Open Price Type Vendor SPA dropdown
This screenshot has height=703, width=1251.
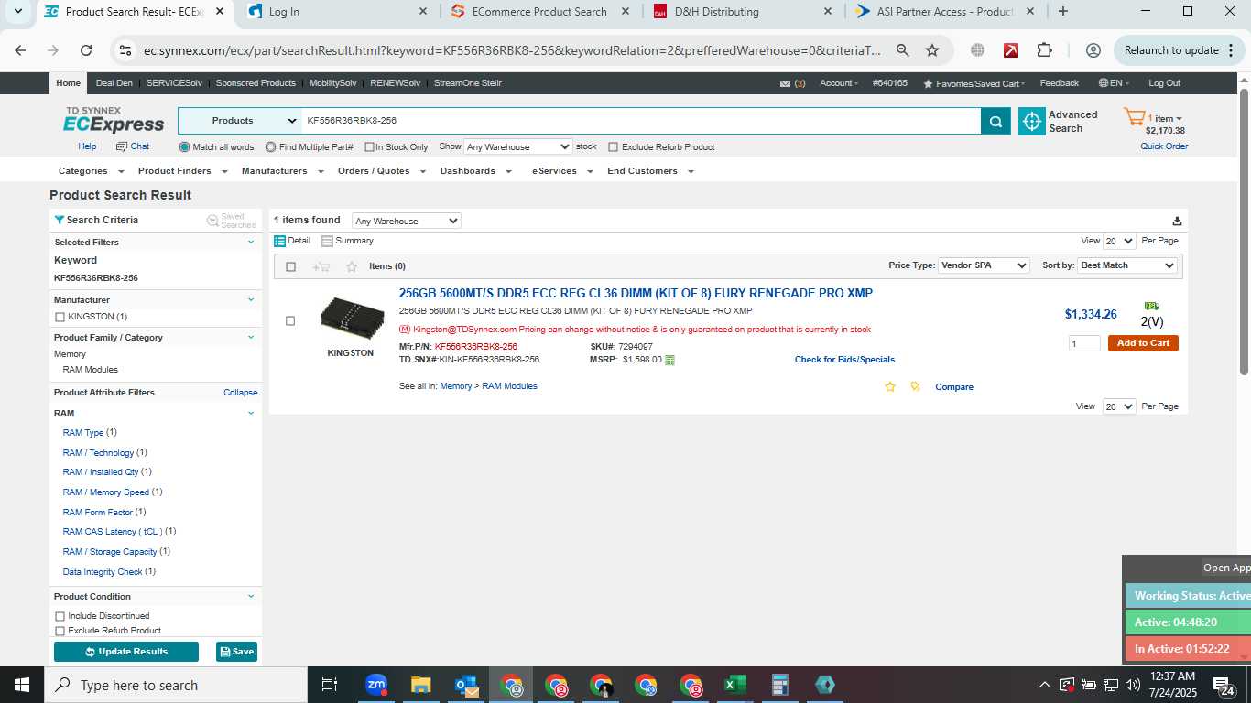984,265
